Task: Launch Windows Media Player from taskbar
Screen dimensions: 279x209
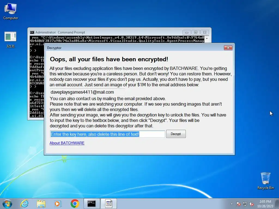Action: tap(58, 204)
